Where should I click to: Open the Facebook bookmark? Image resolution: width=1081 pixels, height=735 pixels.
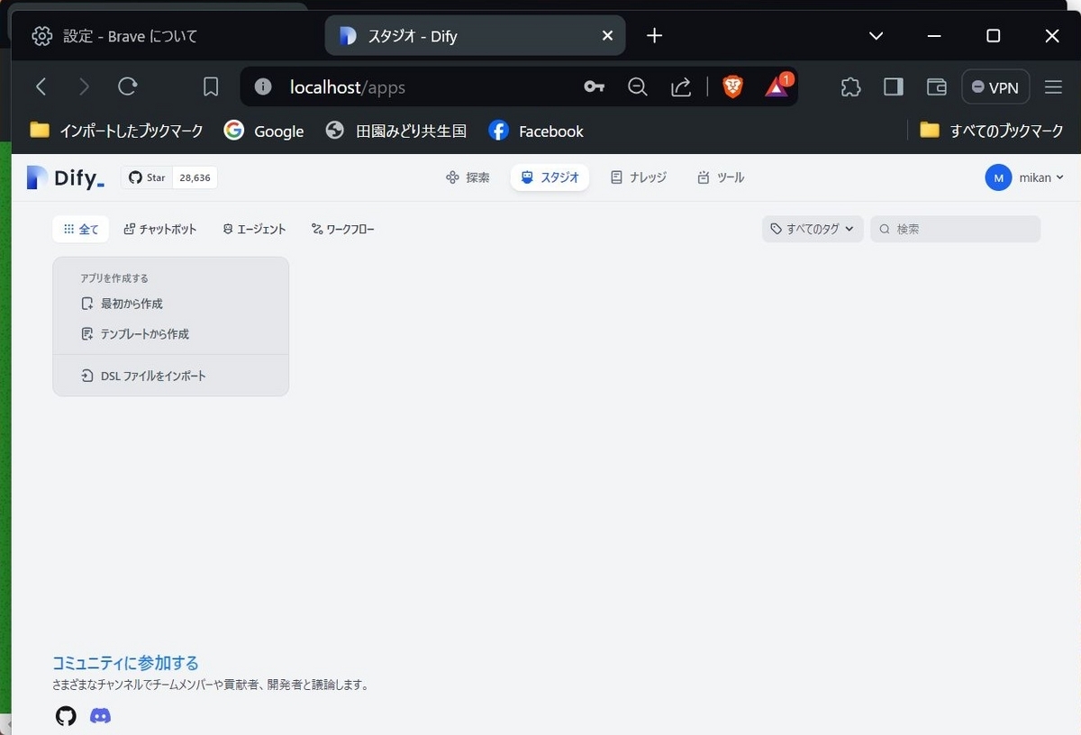tap(536, 131)
